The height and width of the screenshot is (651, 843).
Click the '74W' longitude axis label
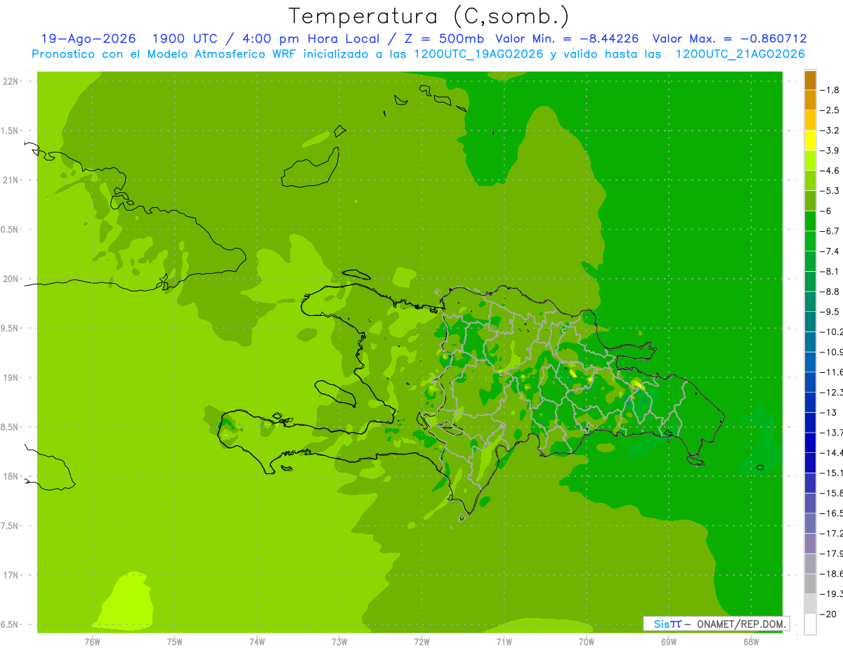(x=256, y=642)
